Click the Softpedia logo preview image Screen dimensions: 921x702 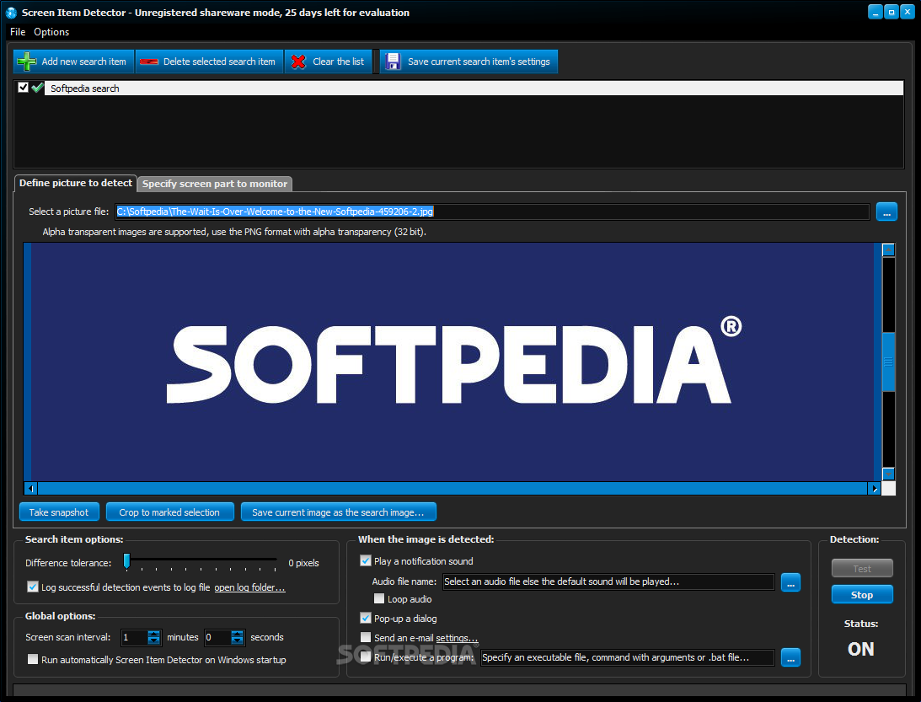pyautogui.click(x=452, y=362)
